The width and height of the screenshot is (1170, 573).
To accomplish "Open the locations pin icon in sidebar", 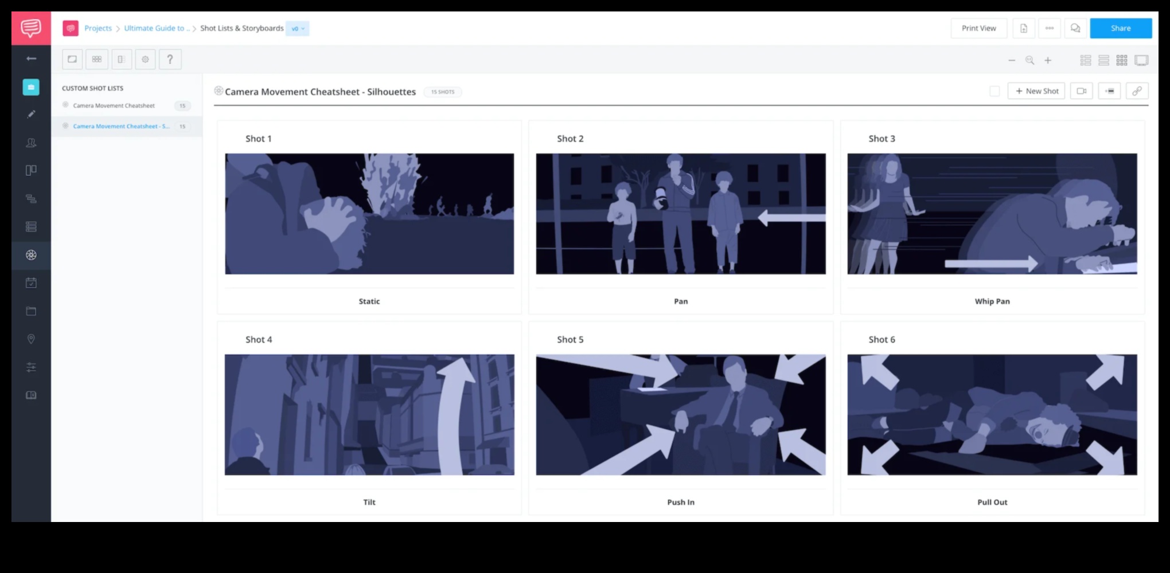I will [x=31, y=339].
